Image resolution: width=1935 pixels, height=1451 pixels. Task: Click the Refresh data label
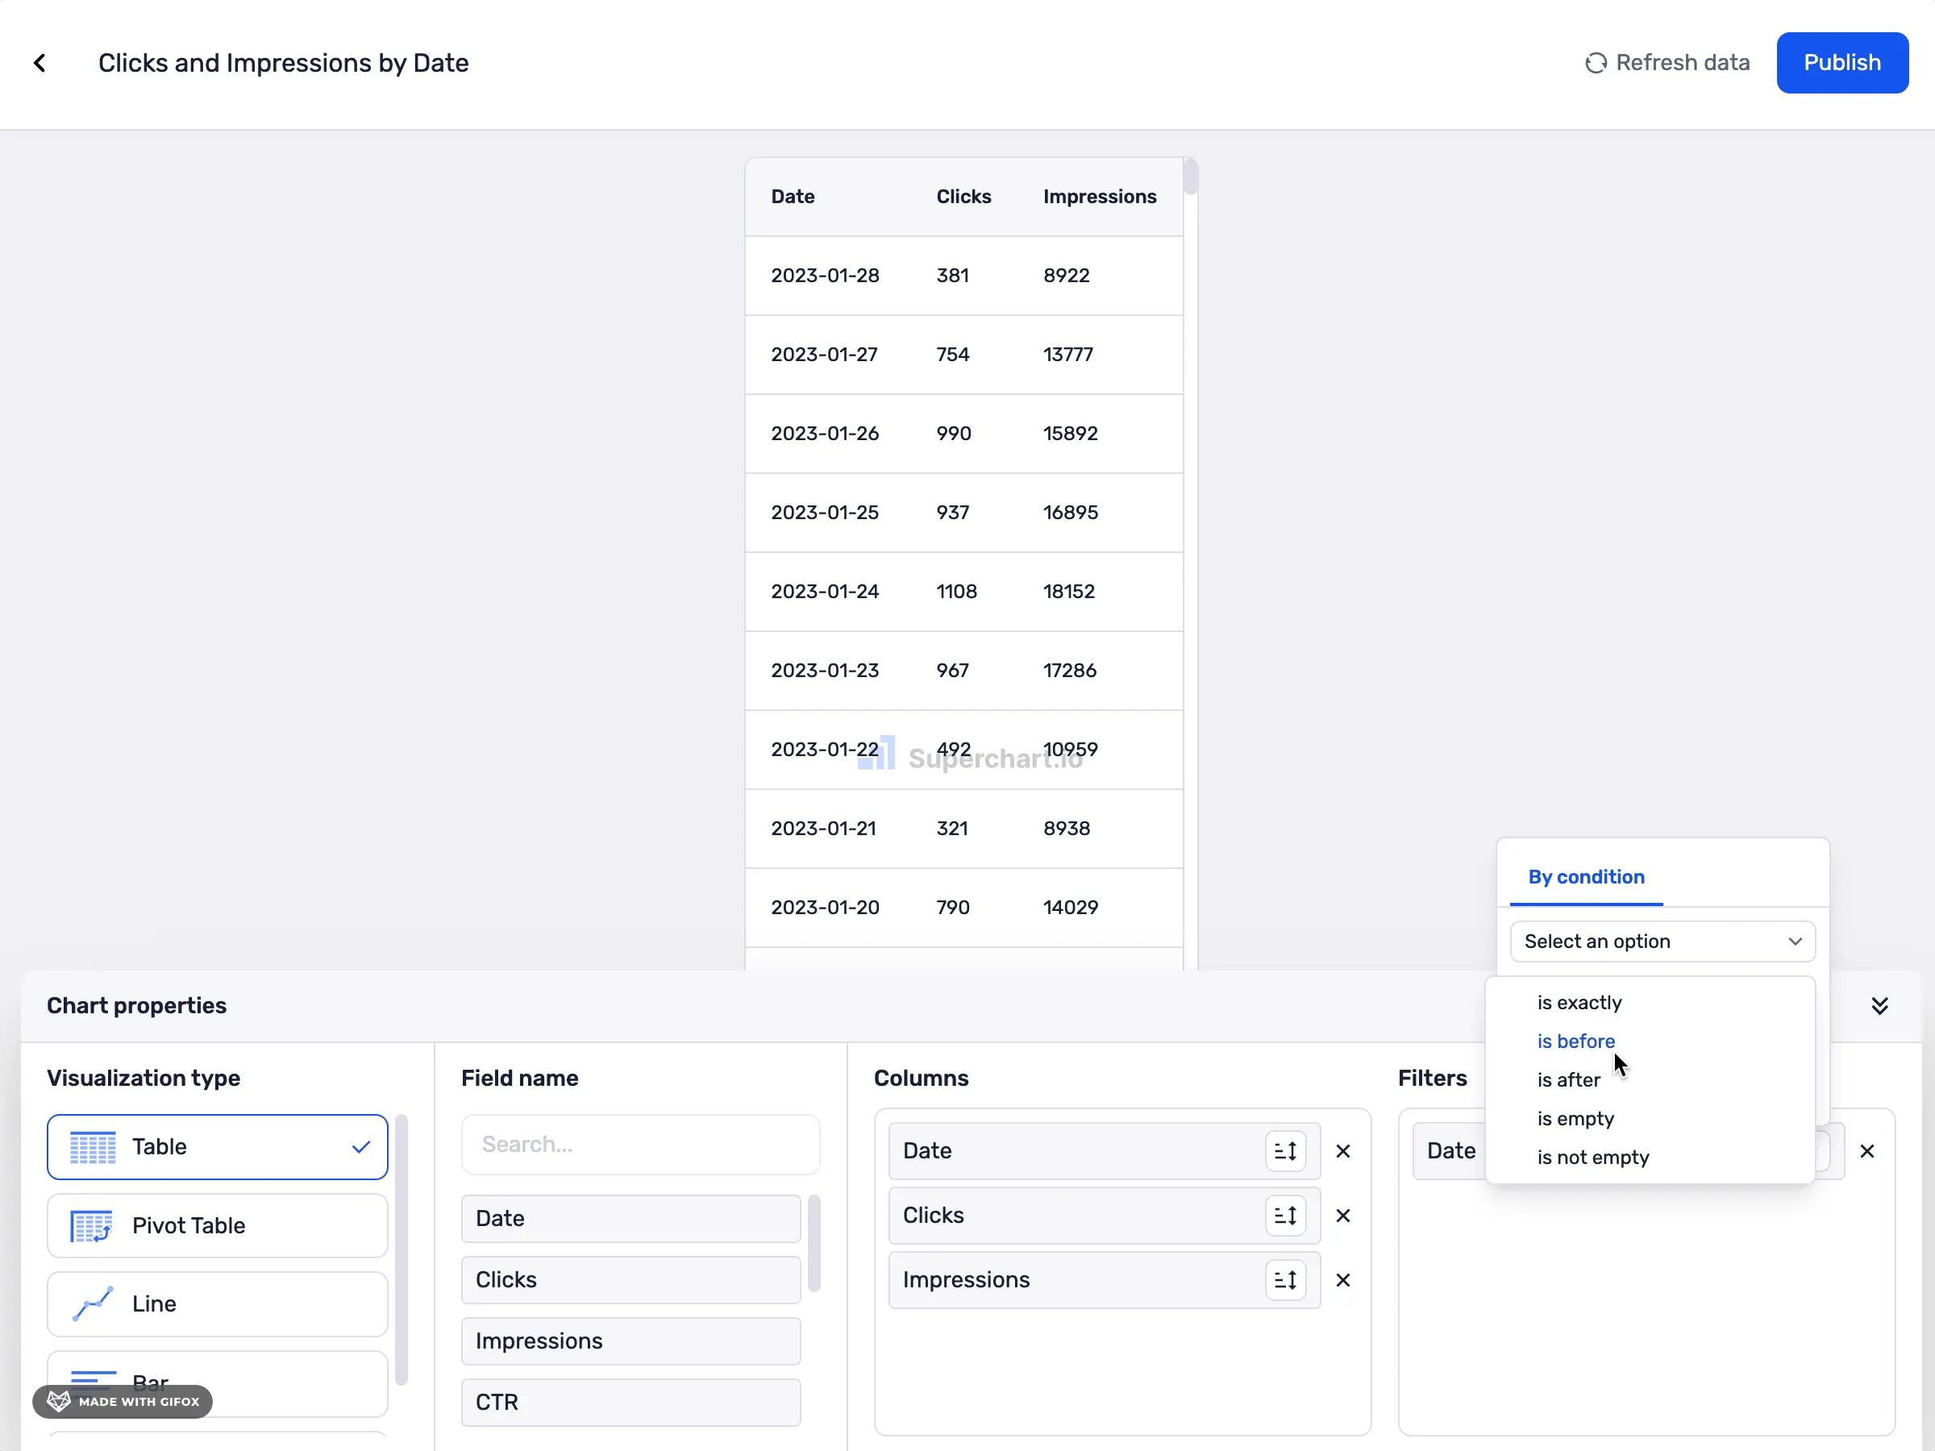point(1682,63)
